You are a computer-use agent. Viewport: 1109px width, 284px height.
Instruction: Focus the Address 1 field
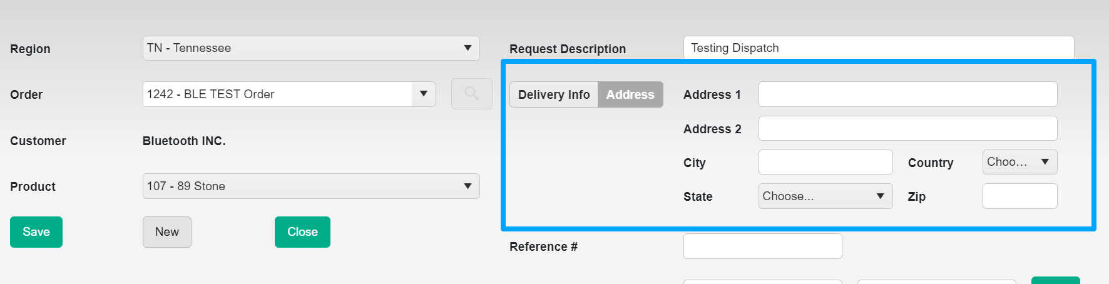[x=907, y=94]
